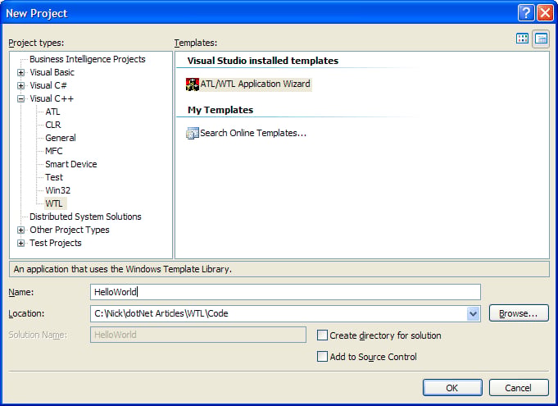
Task: Click Search Online Templates text
Action: tap(253, 133)
